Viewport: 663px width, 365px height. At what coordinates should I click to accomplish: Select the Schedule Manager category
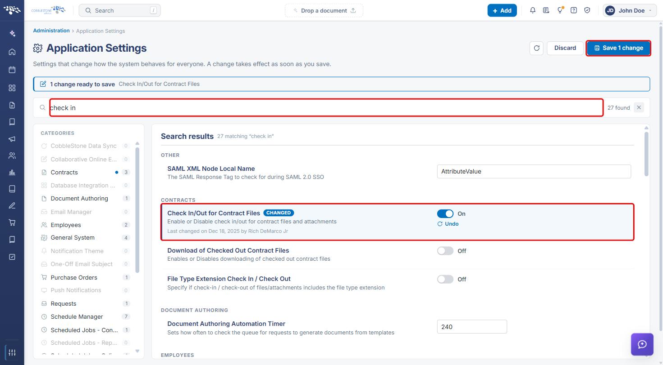click(x=85, y=316)
